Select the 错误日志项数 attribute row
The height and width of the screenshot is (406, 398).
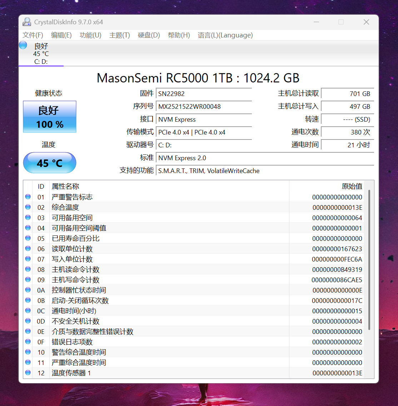coord(194,342)
